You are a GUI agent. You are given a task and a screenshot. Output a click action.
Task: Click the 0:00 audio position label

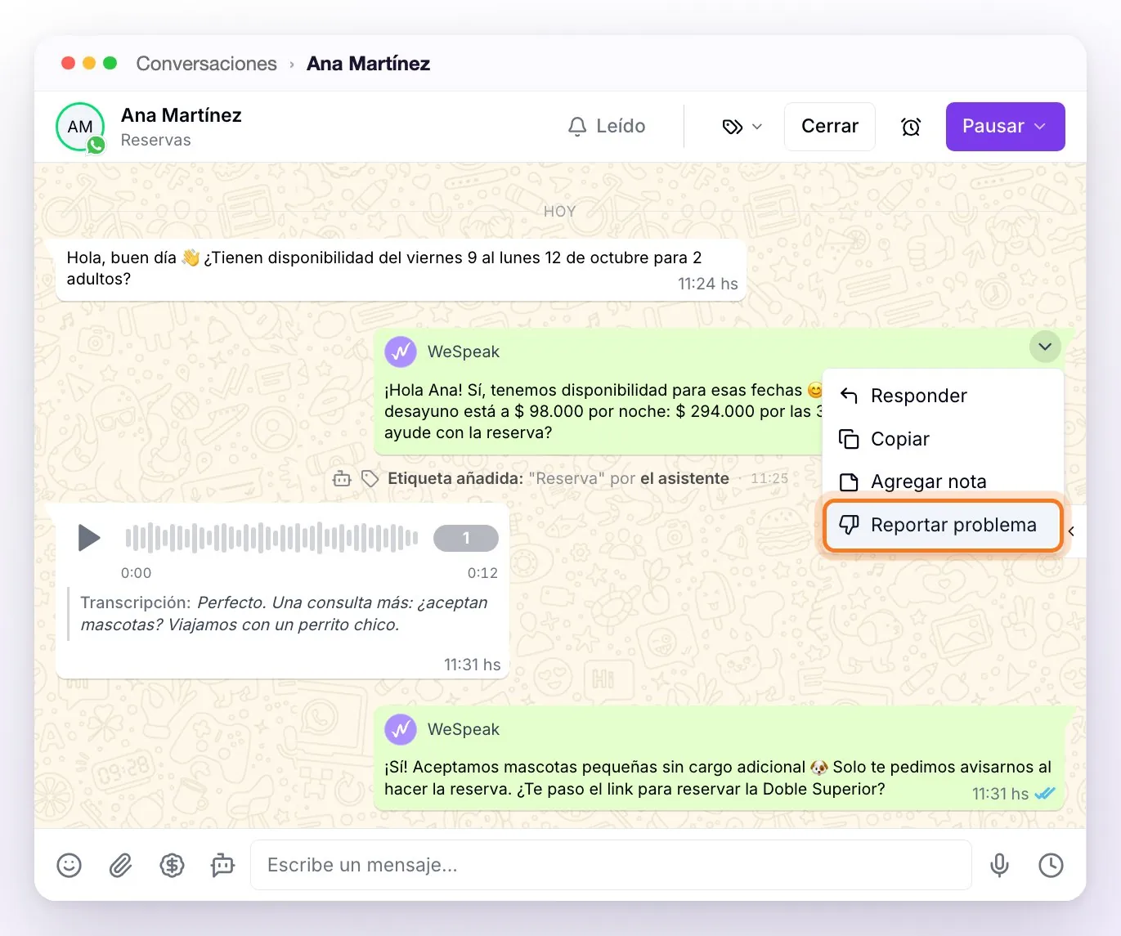click(136, 573)
